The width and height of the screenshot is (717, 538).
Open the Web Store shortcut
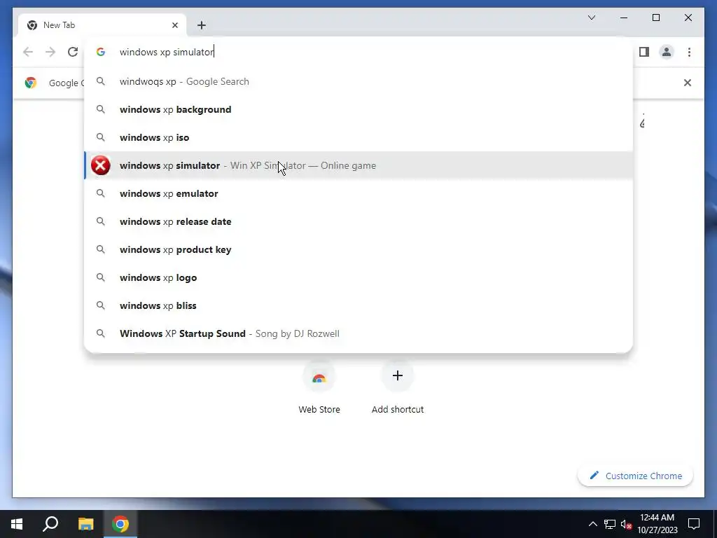click(319, 387)
